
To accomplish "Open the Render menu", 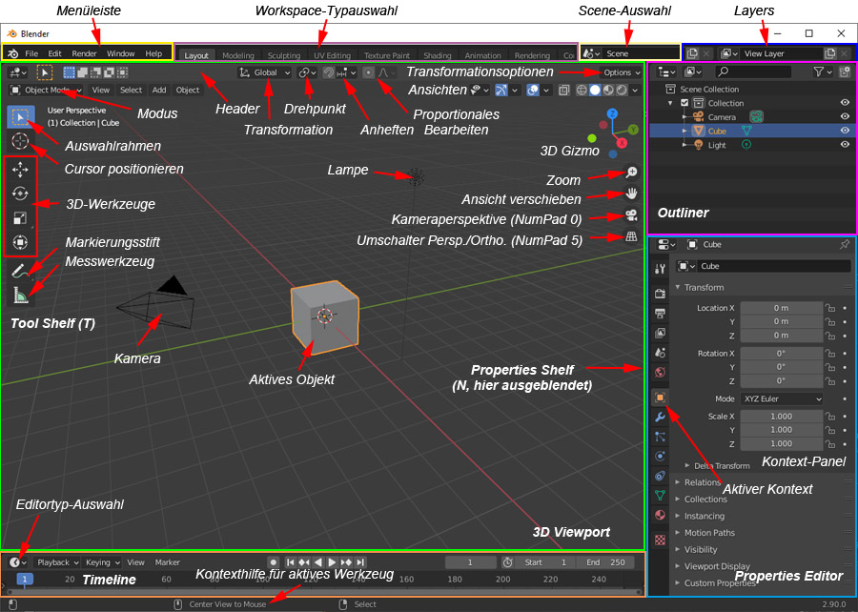I will click(84, 53).
